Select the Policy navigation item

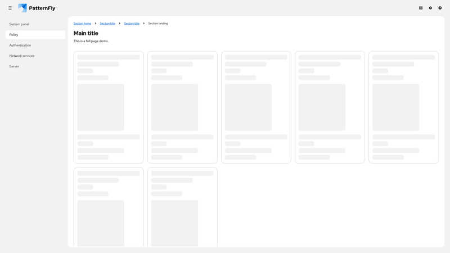click(14, 35)
